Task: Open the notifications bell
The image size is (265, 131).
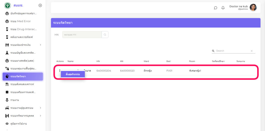Action: pyautogui.click(x=223, y=8)
